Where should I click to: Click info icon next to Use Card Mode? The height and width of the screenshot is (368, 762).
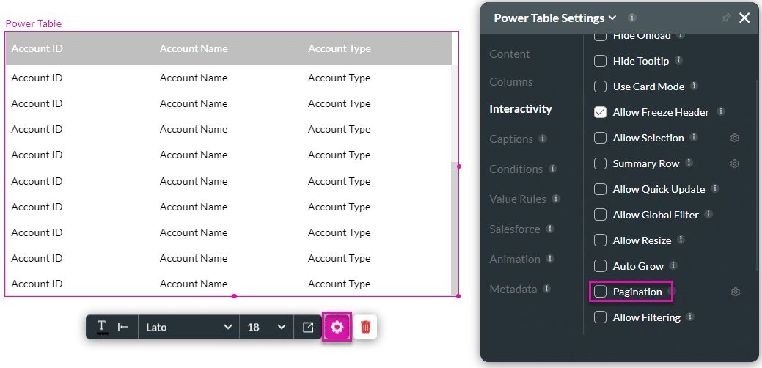pyautogui.click(x=695, y=86)
